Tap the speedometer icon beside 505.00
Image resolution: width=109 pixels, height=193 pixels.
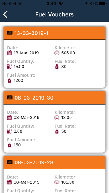pos(57,53)
